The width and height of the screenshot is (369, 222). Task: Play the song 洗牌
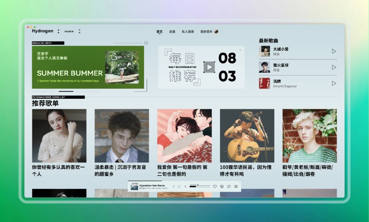pos(333,84)
